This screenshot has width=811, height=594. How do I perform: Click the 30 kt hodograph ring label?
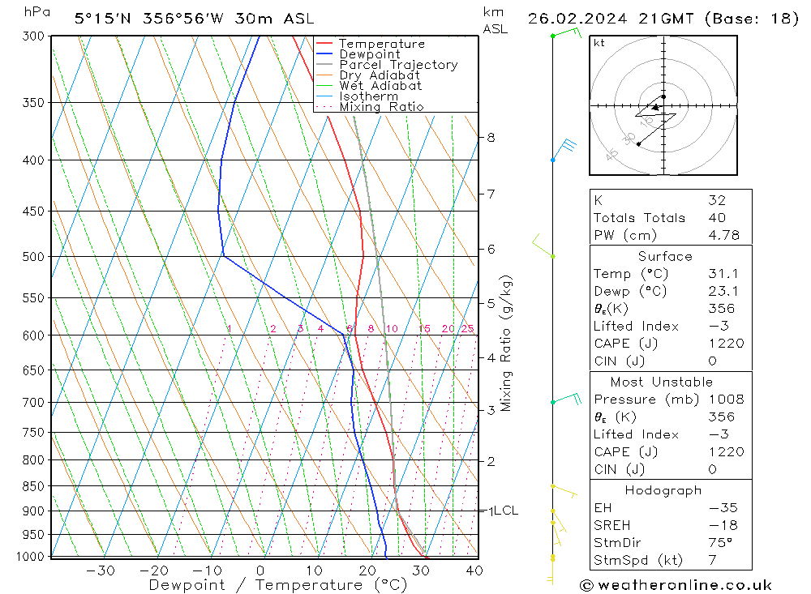click(629, 139)
